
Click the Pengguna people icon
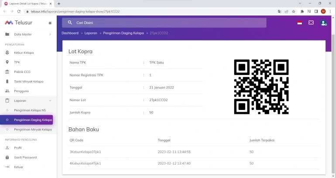7,91
